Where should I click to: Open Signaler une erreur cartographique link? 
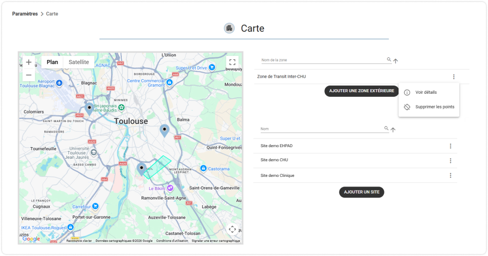pos(216,241)
